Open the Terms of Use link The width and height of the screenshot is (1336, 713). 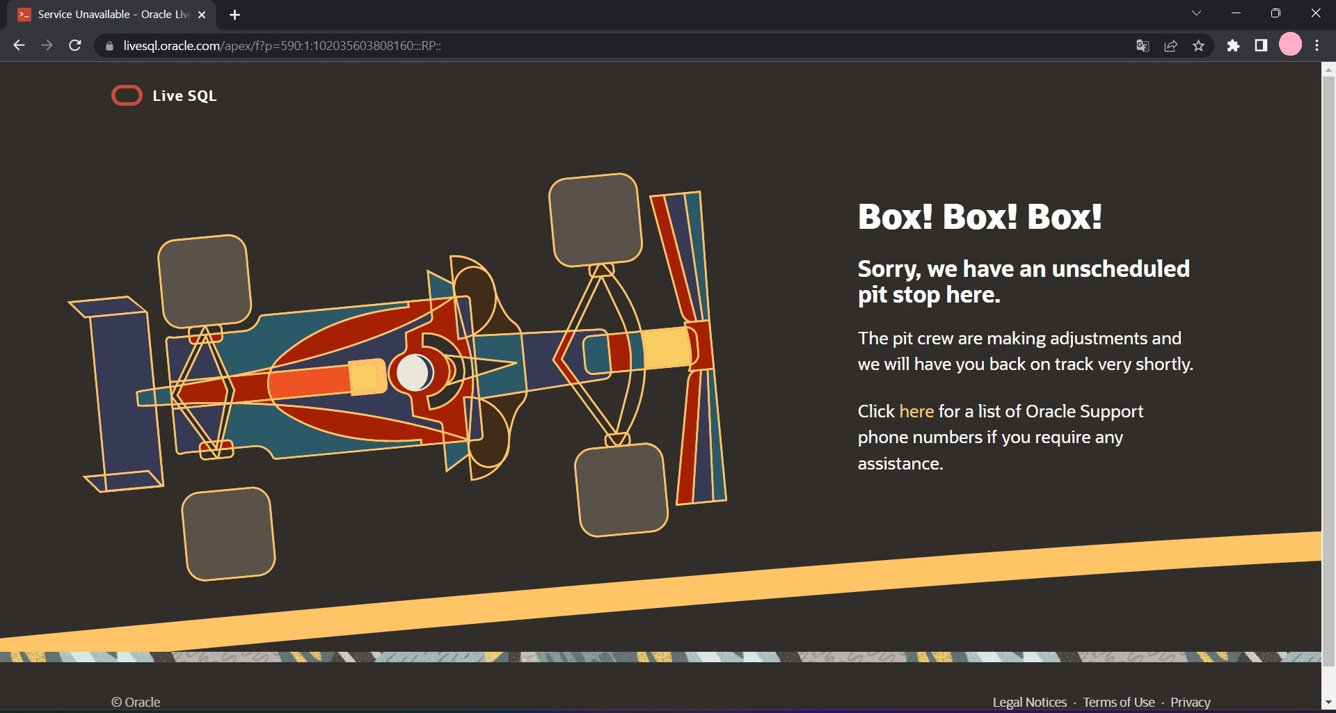pos(1118,702)
